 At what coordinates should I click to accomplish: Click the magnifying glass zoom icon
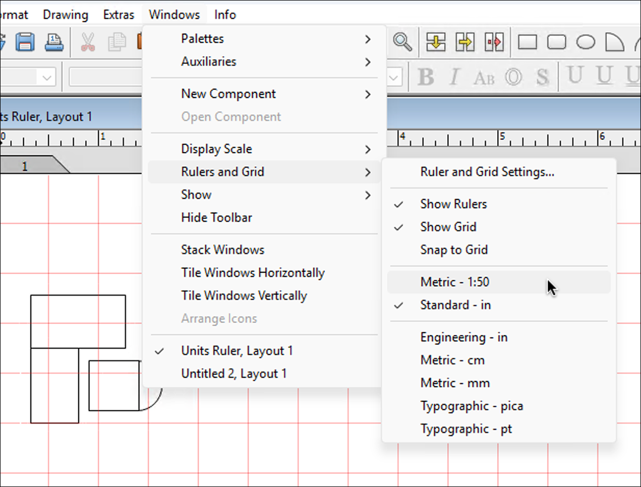[402, 42]
